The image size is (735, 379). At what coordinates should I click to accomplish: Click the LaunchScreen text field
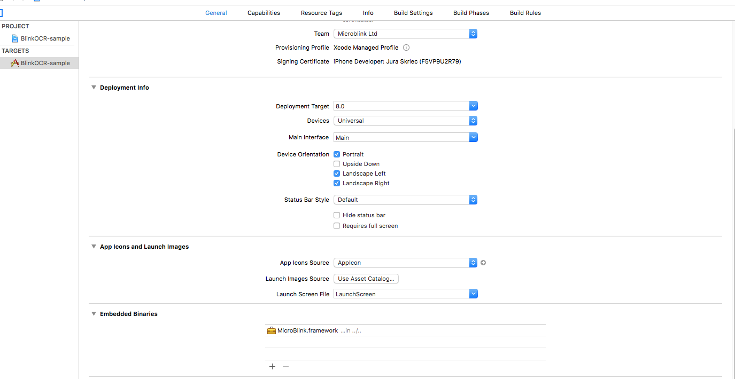pyautogui.click(x=401, y=294)
